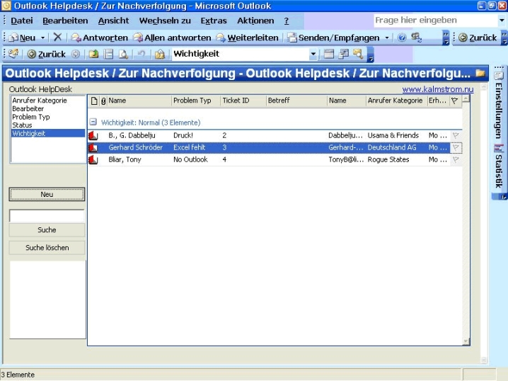Click Allen antworten in the toolbar
508x381 pixels.
[172, 38]
